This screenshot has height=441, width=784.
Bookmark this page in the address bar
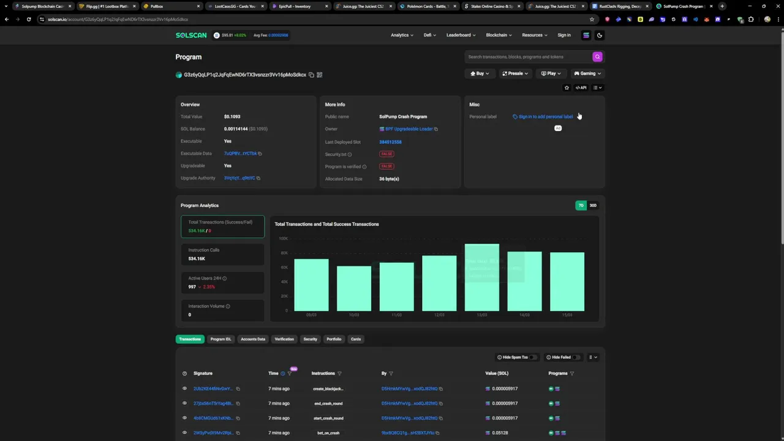(x=592, y=19)
